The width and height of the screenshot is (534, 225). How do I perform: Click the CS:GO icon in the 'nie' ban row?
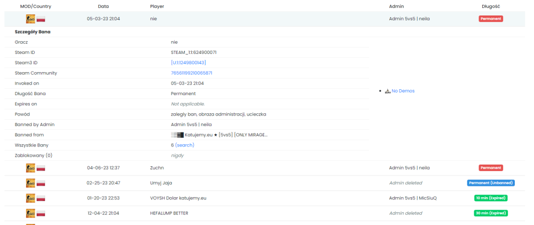[x=30, y=19]
